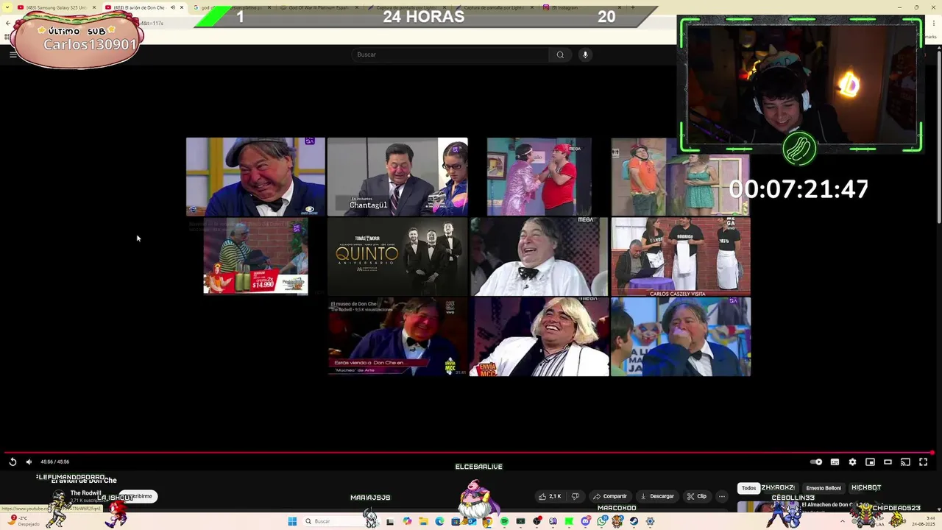Open the weather widget on the taskbar
Image resolution: width=942 pixels, height=530 pixels.
[x=22, y=521]
